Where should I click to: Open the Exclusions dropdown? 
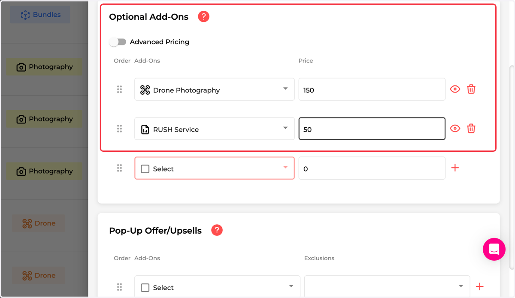(x=387, y=286)
